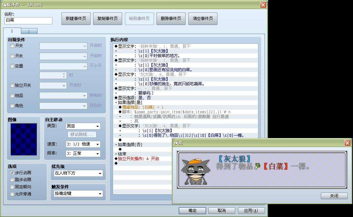Delete the current event page
This screenshot has height=217, width=353.
click(x=170, y=18)
